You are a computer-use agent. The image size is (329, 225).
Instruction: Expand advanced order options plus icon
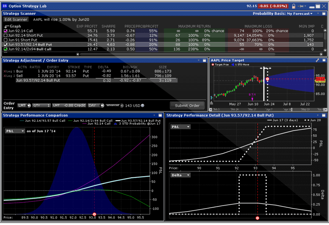(122, 106)
